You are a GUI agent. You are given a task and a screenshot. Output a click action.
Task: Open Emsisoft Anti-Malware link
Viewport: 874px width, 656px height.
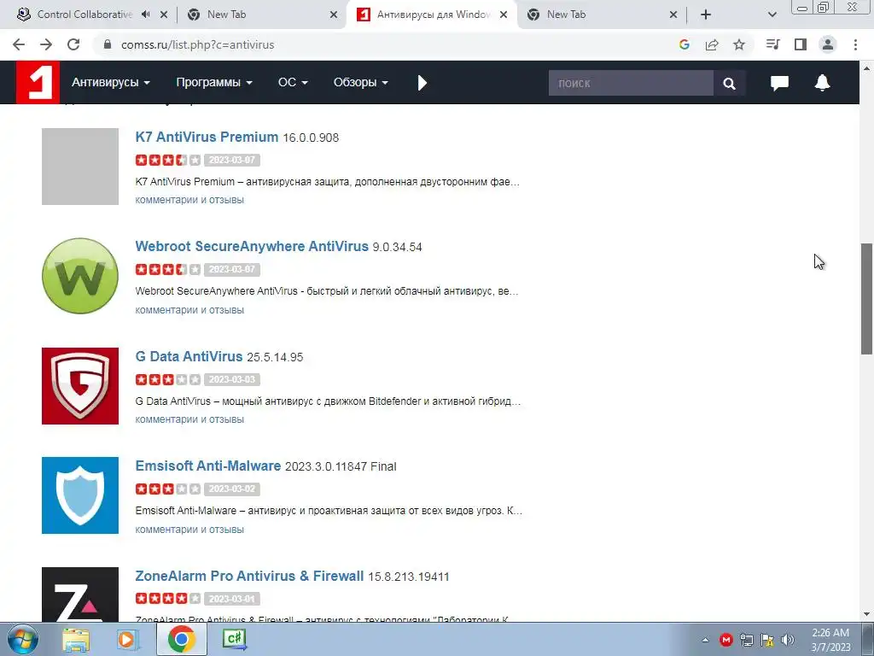coord(208,466)
